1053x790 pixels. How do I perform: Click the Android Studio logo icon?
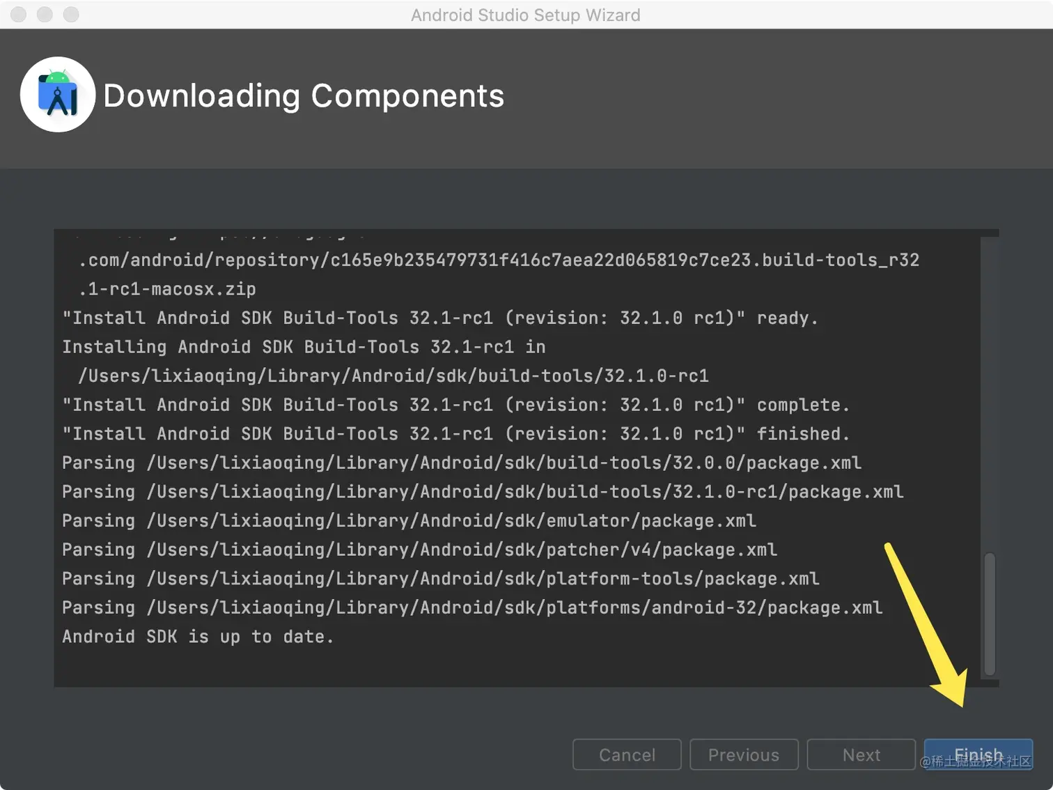58,95
